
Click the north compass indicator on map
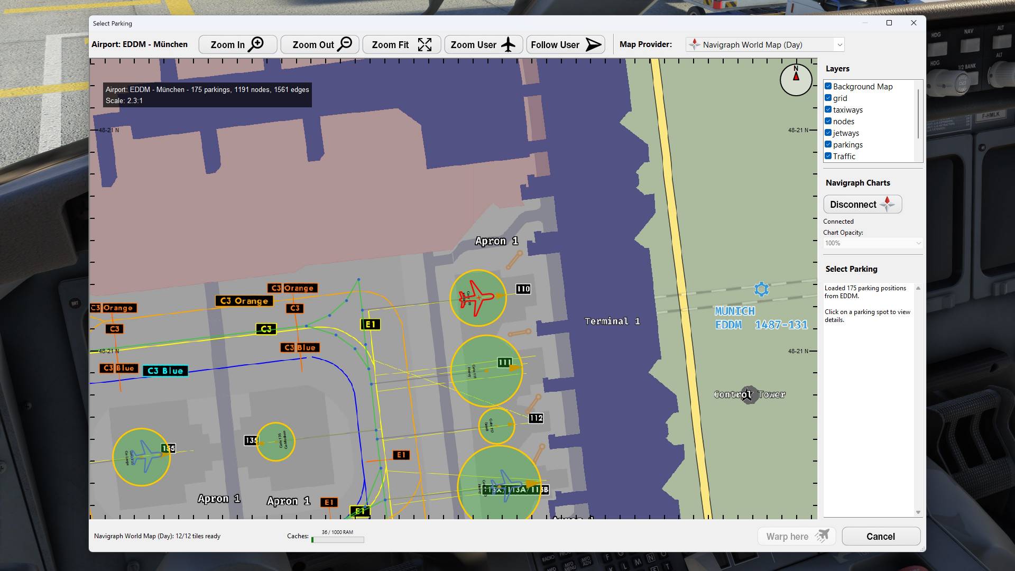[796, 80]
